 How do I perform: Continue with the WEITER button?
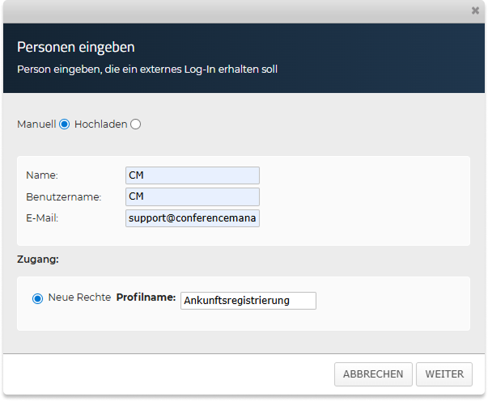[443, 374]
